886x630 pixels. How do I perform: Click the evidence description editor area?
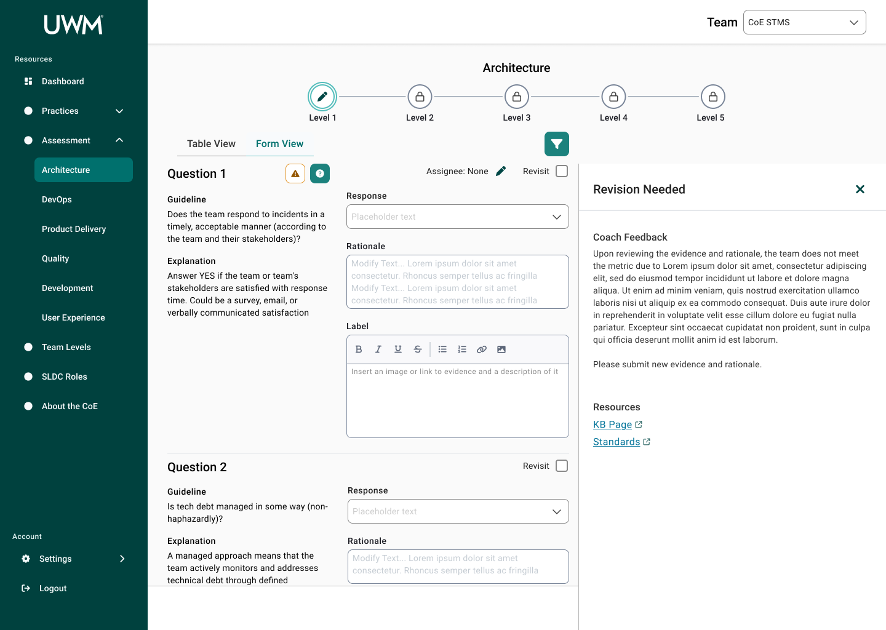(x=458, y=401)
